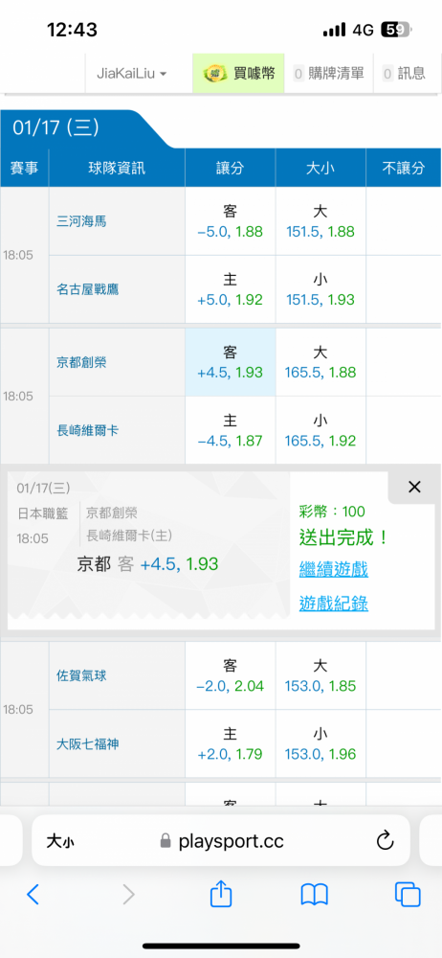Viewport: 442px width, 958px height.
Task: Open 大阪七福神 team info link
Action: [x=88, y=744]
